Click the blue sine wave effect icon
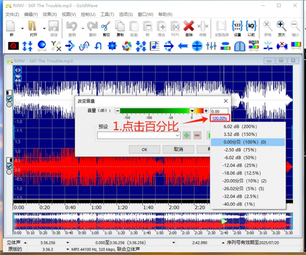 tap(84, 46)
